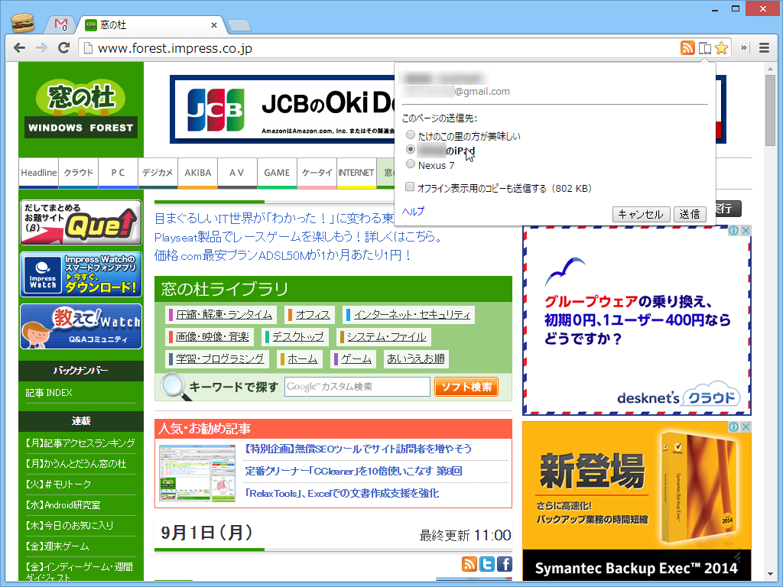Image resolution: width=783 pixels, height=587 pixels.
Task: Click the magnifying glass beside キーワードで探す
Action: pyautogui.click(x=174, y=385)
